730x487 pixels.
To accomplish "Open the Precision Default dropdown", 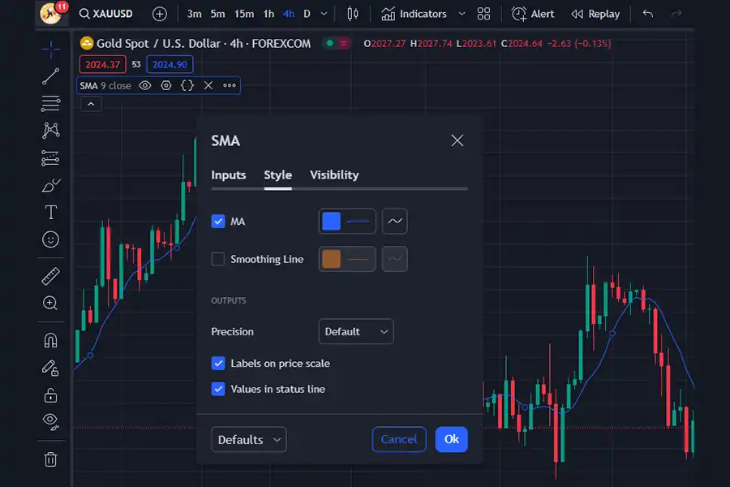I will pos(355,331).
